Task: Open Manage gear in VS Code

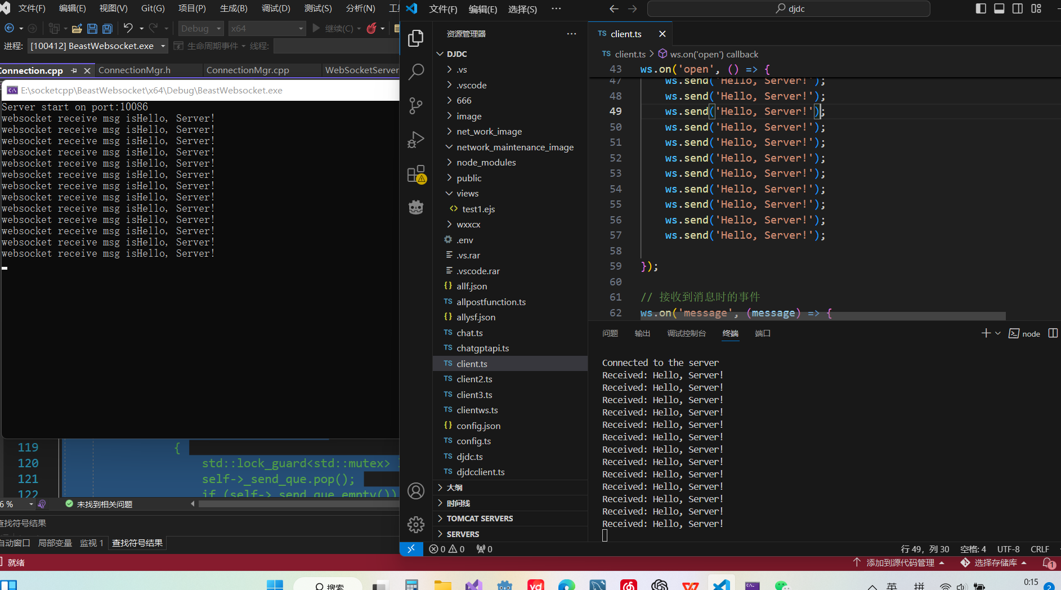Action: pos(416,525)
